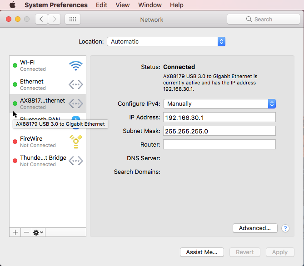The height and width of the screenshot is (266, 304).
Task: Click the Advanced... button
Action: [254, 228]
